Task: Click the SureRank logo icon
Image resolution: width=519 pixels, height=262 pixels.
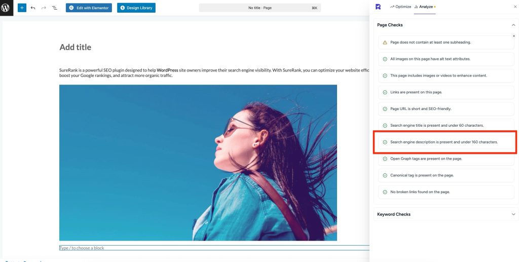Action: point(378,7)
